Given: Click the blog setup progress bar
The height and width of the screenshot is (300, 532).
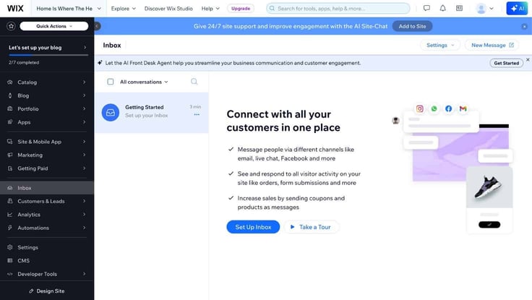Looking at the screenshot, I should 48,55.
